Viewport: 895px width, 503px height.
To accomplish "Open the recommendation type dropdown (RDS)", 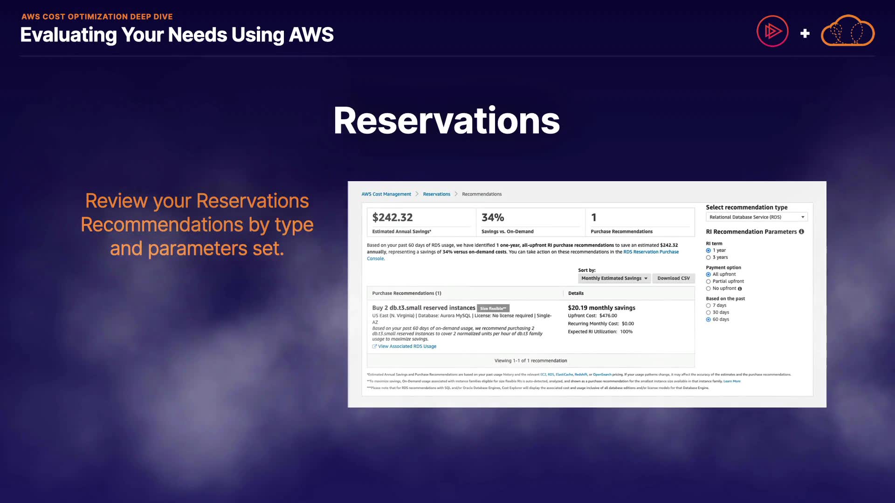I will click(756, 217).
